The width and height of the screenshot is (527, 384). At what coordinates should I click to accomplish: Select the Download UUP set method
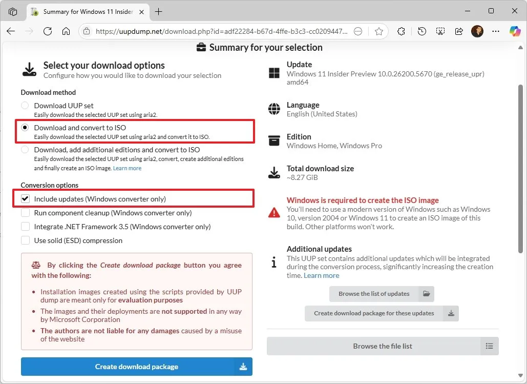point(24,105)
